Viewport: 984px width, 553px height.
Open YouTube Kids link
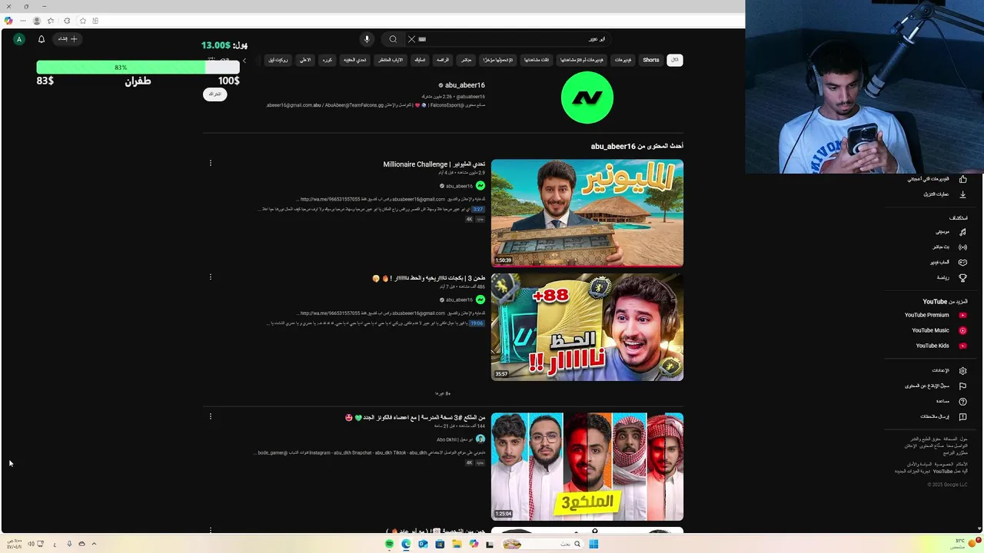(x=941, y=346)
